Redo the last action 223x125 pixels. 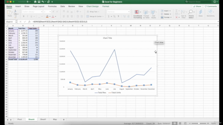(x=48, y=2)
